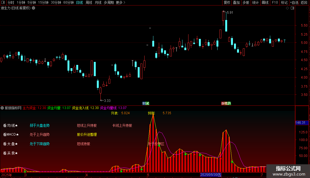Screen dimensions: 310x178
Task: Click the 预测: 5.735 value
Action: coord(159,113)
